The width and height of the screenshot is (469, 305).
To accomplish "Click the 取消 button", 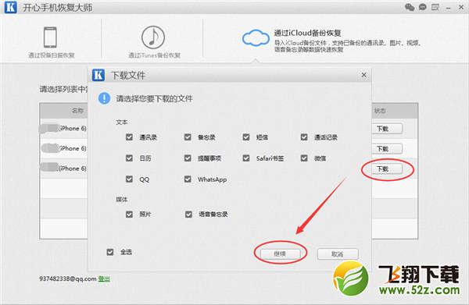I will pos(338,254).
